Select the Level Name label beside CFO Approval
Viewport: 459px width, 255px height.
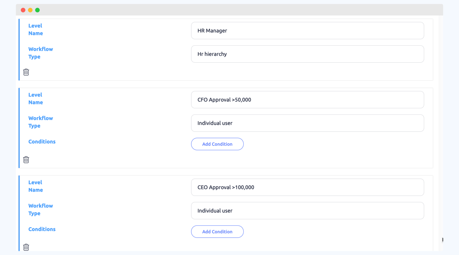(x=35, y=98)
